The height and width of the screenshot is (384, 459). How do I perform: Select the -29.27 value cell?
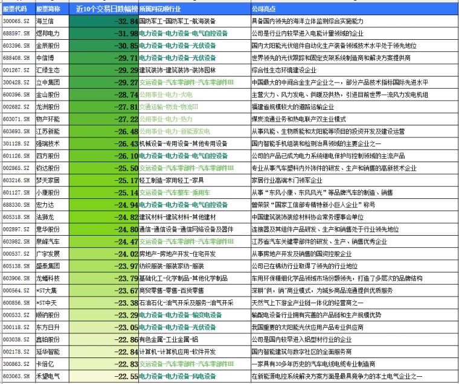[104, 83]
